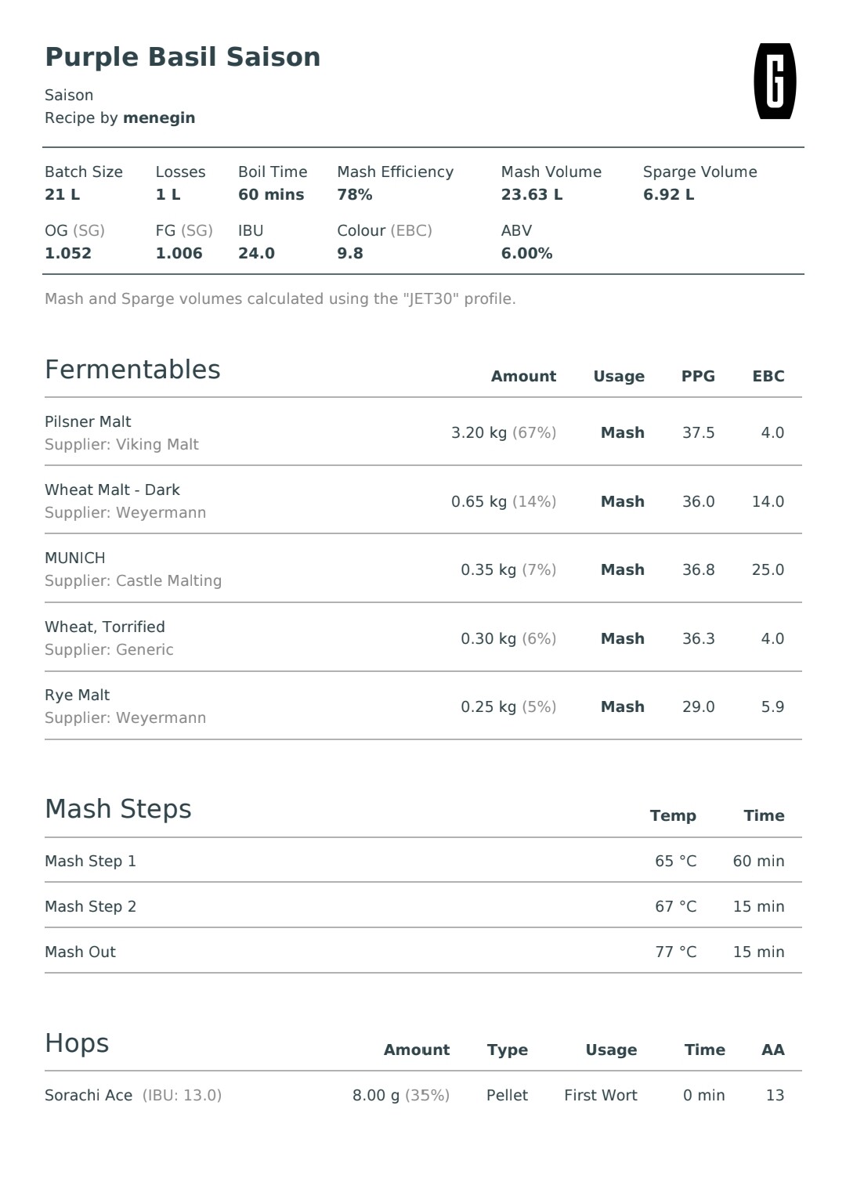Screen dimensions: 846x1196
Task: Click the PPG column header
Action: pos(698,376)
